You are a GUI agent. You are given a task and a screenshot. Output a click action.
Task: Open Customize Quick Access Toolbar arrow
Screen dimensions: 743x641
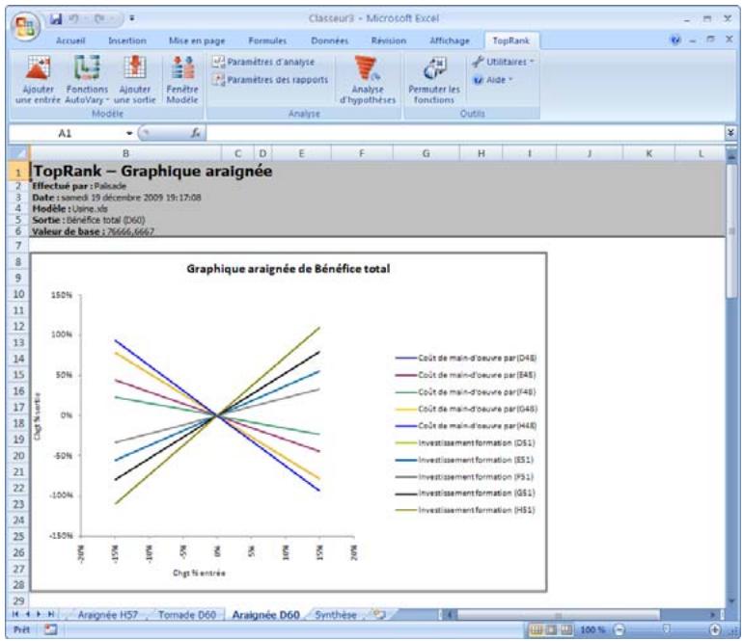pos(132,19)
